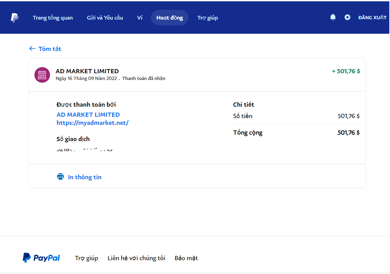The width and height of the screenshot is (390, 274).
Task: Open the Gửi và Yêu cầu menu item
Action: [105, 18]
